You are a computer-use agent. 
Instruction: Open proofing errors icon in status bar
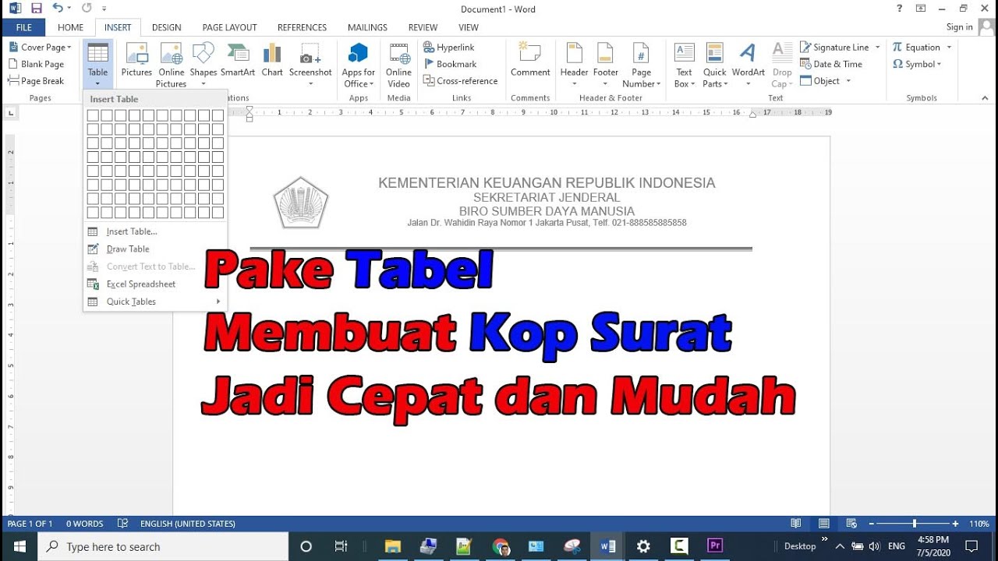[x=122, y=524]
